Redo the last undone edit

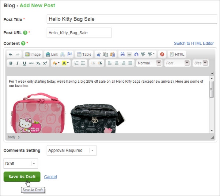[x=18, y=54]
